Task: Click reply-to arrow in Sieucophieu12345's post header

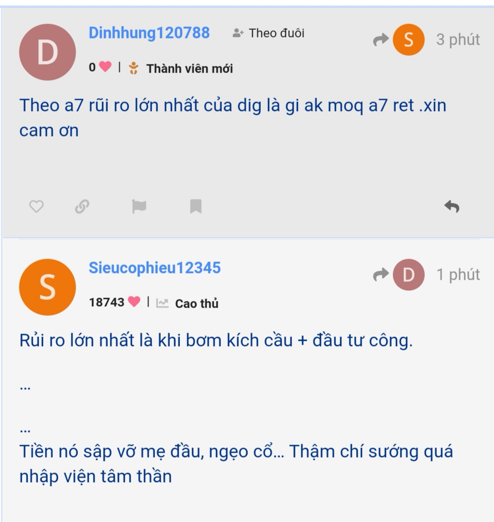Action: click(x=381, y=275)
